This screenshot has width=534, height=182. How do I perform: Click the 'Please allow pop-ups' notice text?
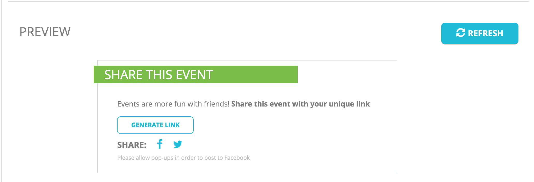(x=183, y=158)
